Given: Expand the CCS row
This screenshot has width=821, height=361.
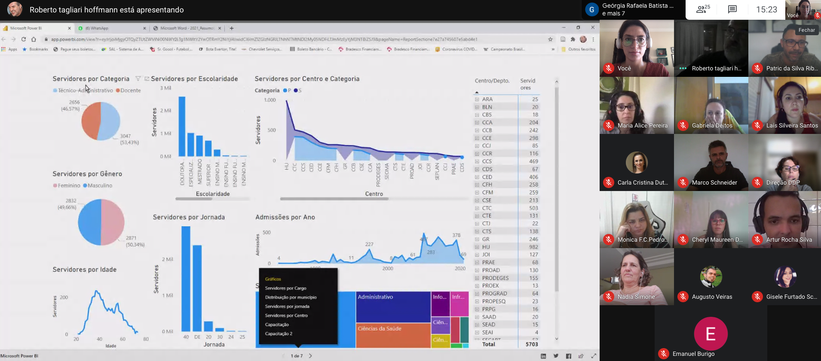Looking at the screenshot, I should pos(477,161).
